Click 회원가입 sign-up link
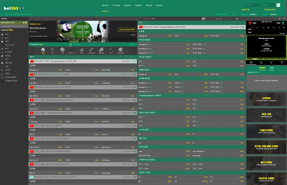Viewport: 287px width, 185px height. 246,9
